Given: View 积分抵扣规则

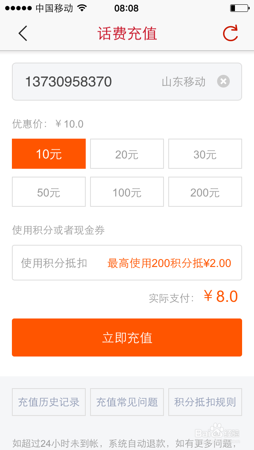Looking at the screenshot, I should click(205, 402).
